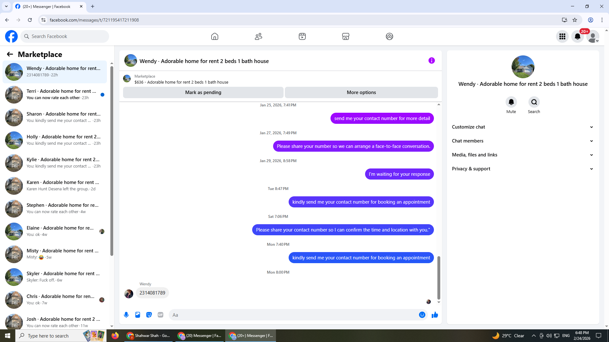The height and width of the screenshot is (342, 609).
Task: Open the notifications bell
Action: [577, 36]
